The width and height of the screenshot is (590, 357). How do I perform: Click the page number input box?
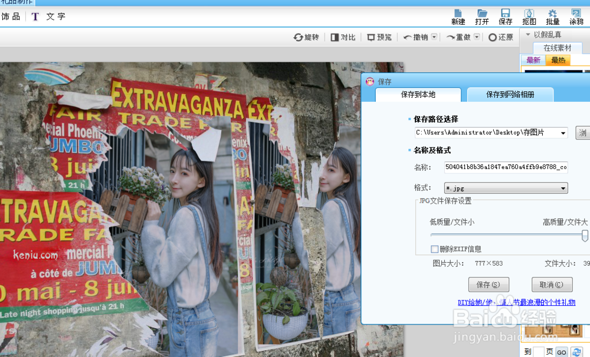[x=539, y=352]
